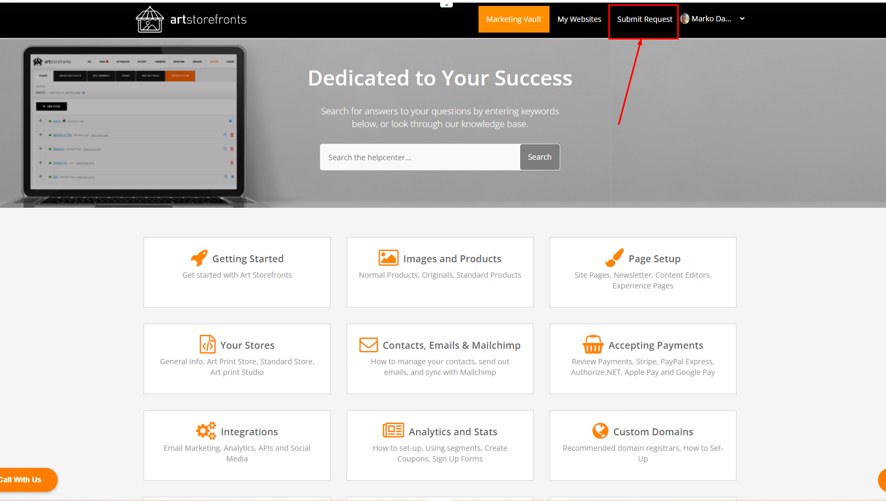Click 'Normal Products, Originals, Standard Products' text
The image size is (886, 501).
pyautogui.click(x=440, y=275)
